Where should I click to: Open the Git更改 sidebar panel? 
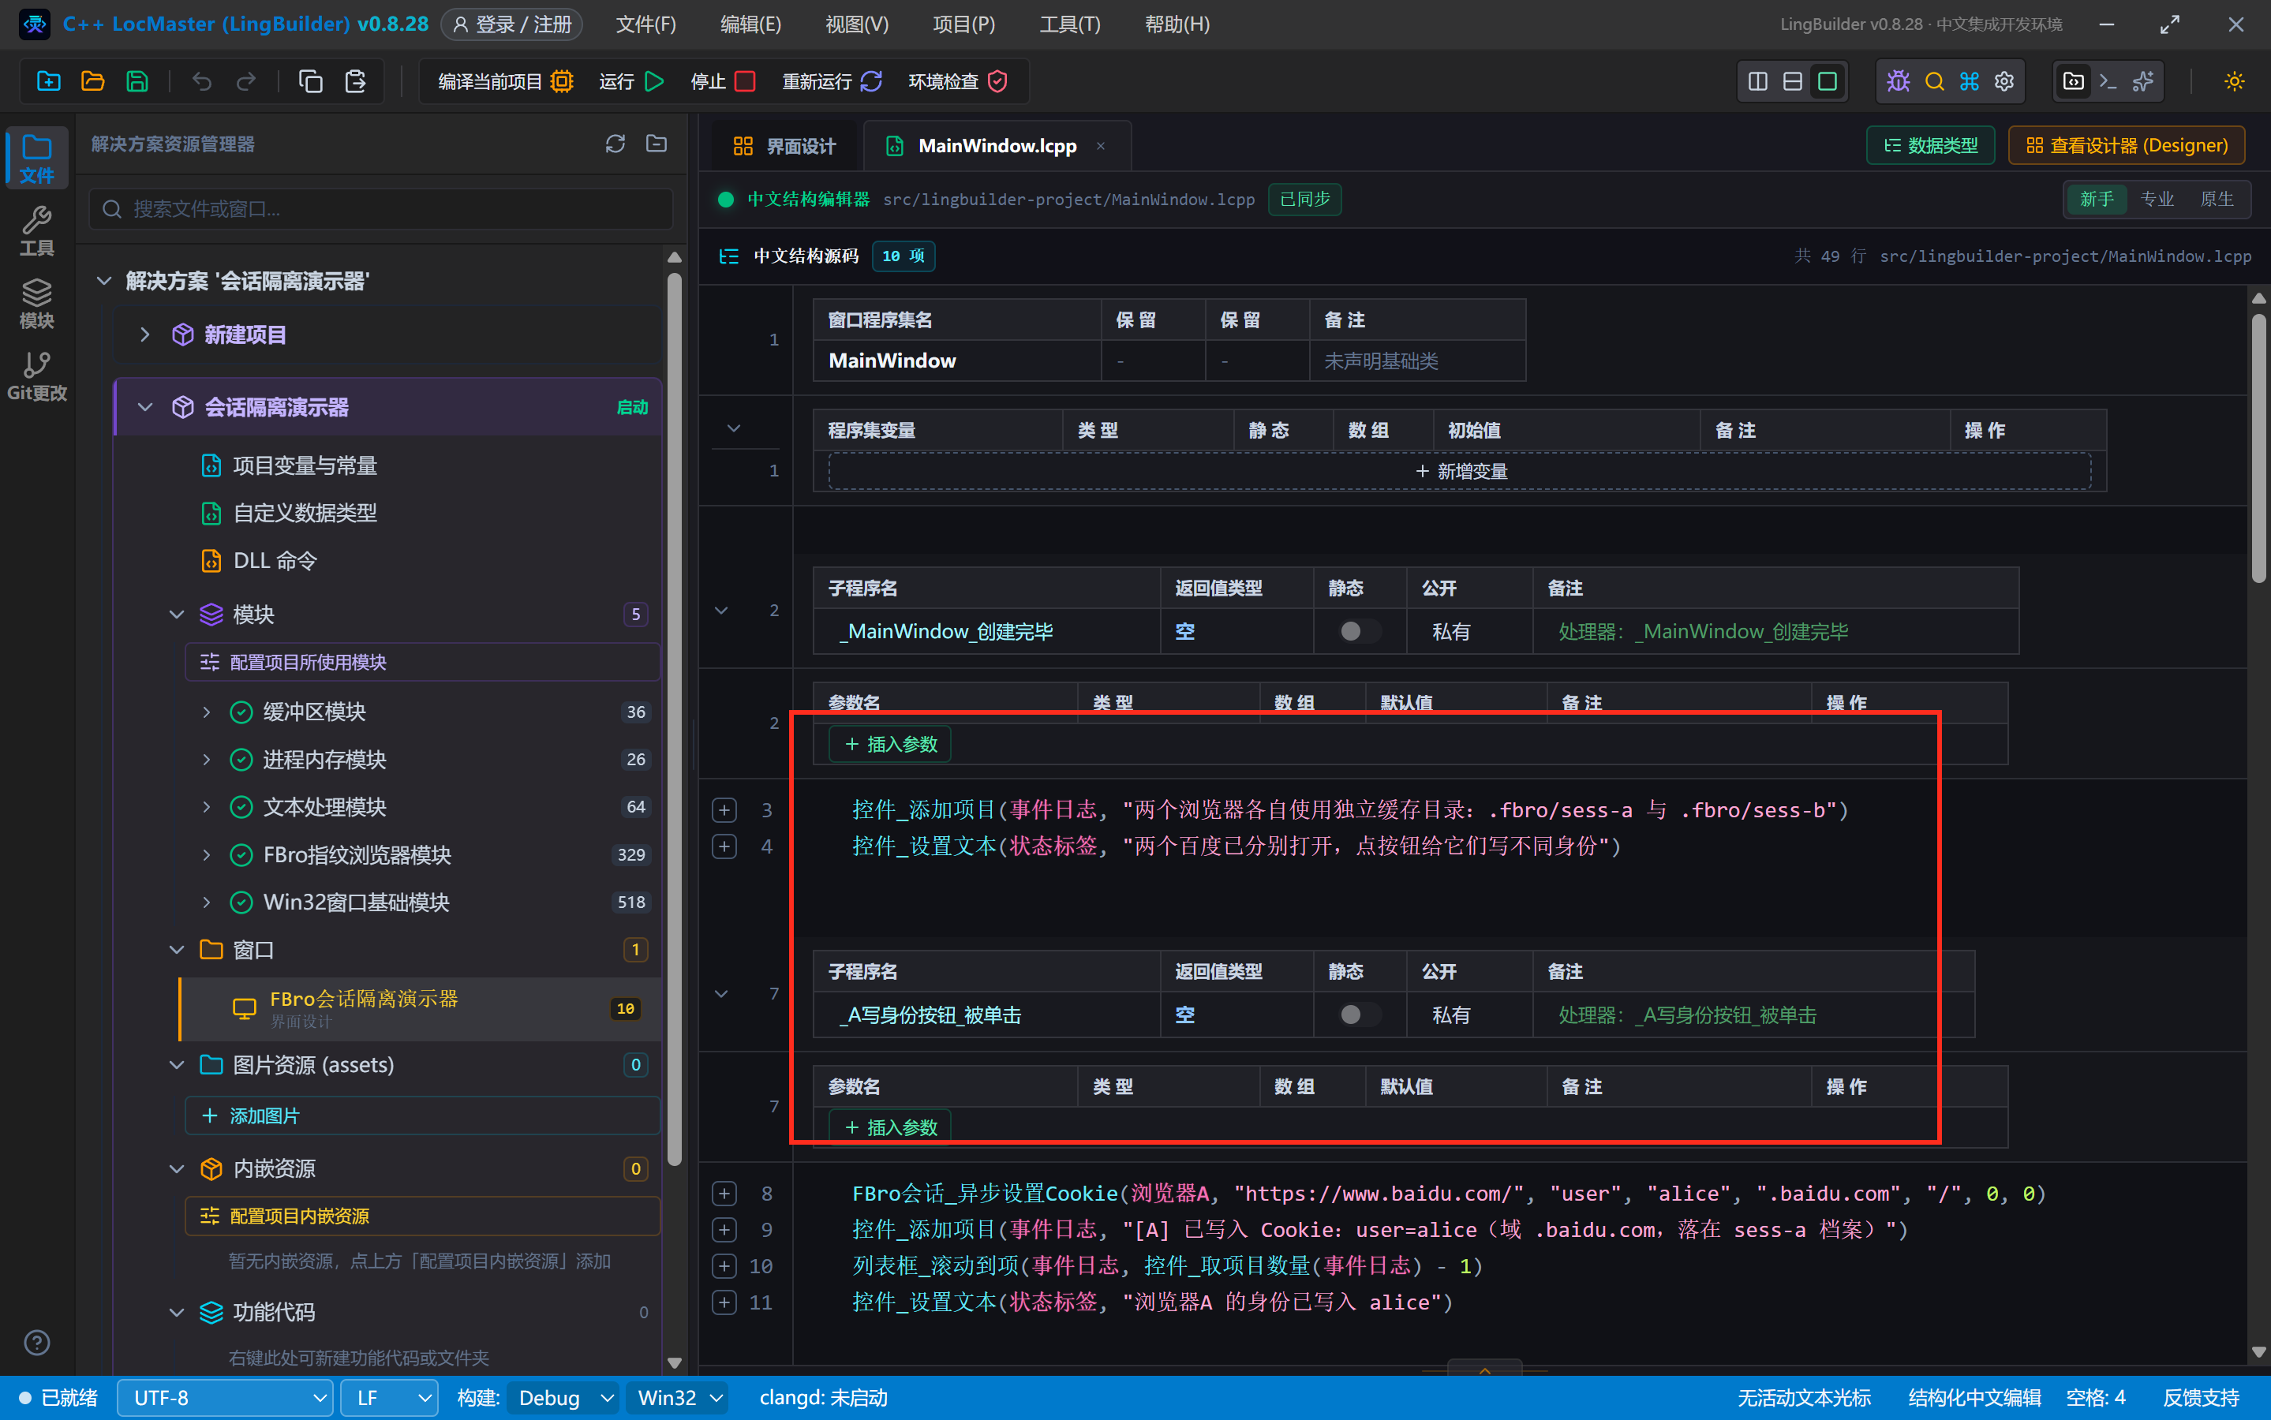(36, 376)
